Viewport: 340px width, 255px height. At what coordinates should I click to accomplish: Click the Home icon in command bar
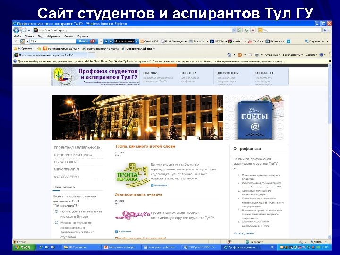pos(229,55)
